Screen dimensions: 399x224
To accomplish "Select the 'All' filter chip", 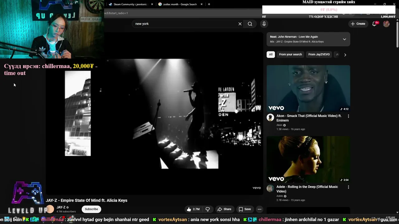I will coord(271,54).
